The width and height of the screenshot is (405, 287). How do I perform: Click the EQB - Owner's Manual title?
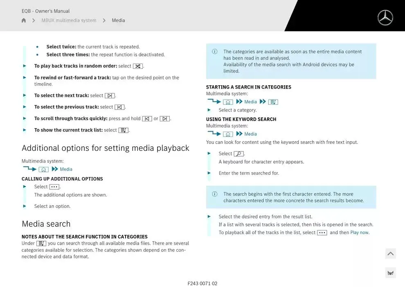(x=45, y=11)
